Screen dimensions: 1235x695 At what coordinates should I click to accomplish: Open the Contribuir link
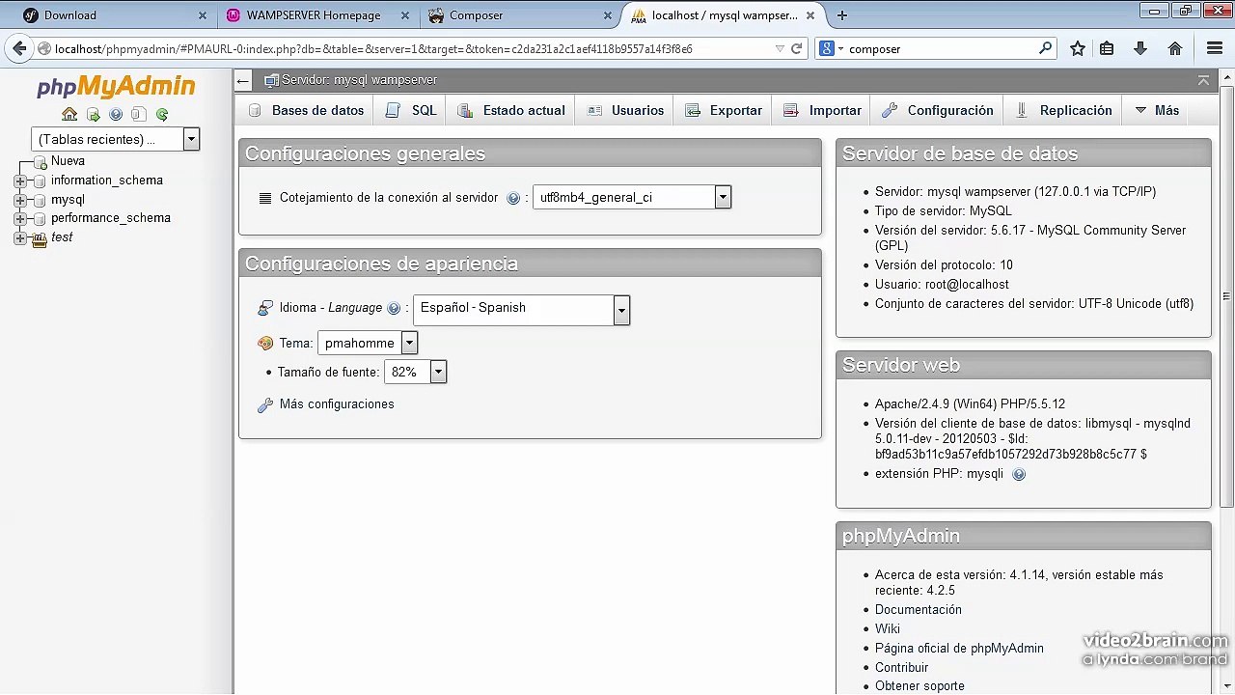point(902,668)
